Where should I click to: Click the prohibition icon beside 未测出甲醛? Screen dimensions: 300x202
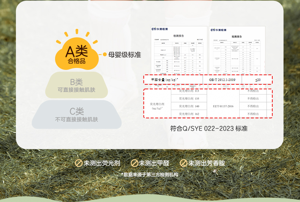point(134,163)
